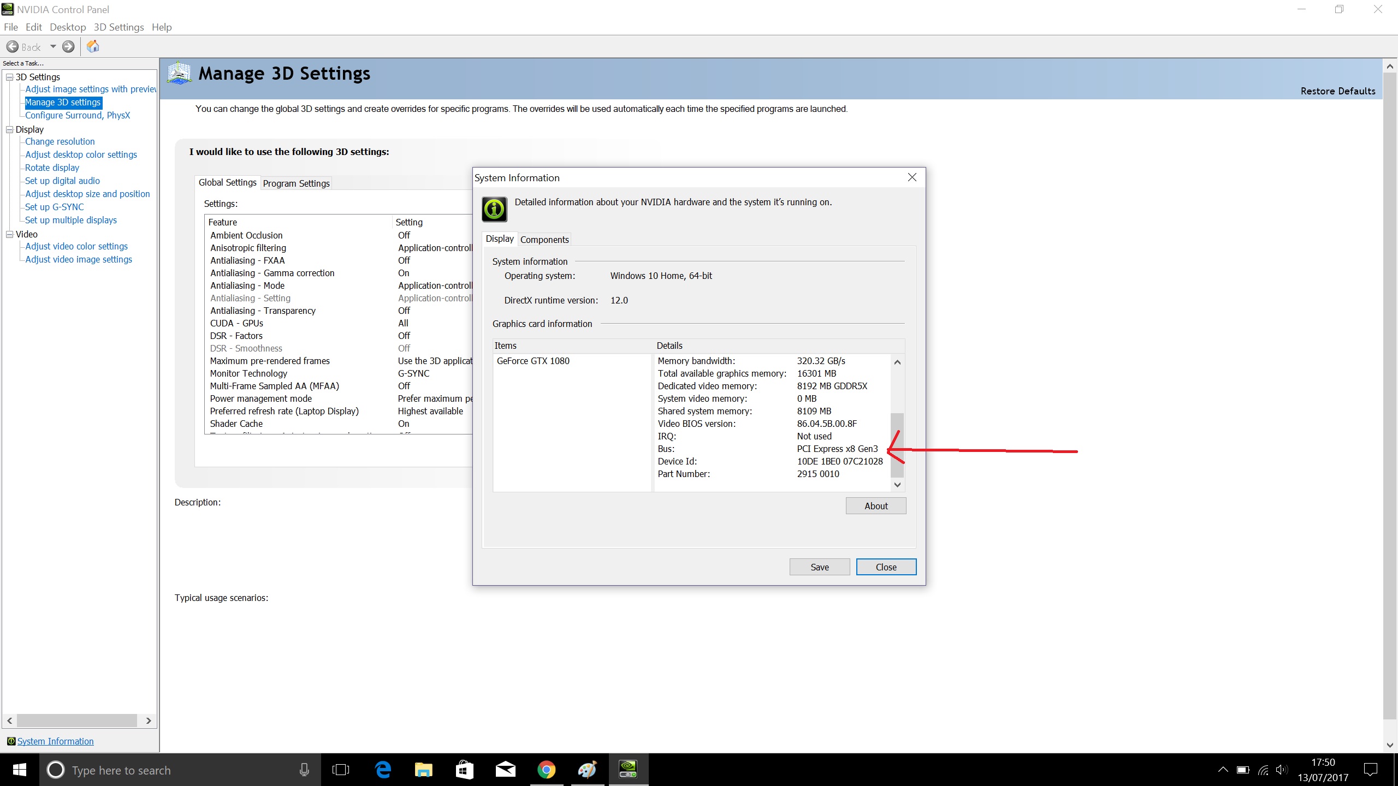Open File Explorer from taskbar
The width and height of the screenshot is (1398, 786).
click(x=423, y=770)
